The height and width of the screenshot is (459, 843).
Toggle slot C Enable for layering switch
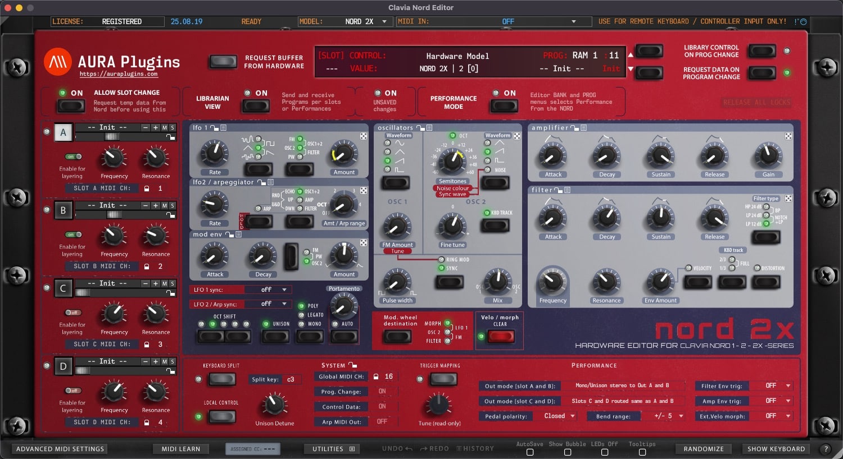73,313
